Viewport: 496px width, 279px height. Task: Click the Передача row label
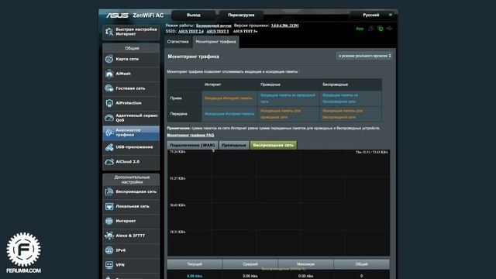point(179,114)
